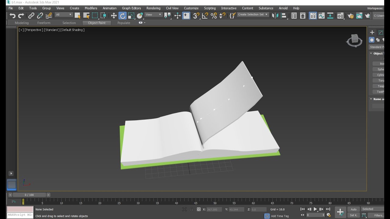This screenshot has width=390, height=219.
Task: Open the Layer Explorer from the toolbar
Action: click(x=303, y=16)
